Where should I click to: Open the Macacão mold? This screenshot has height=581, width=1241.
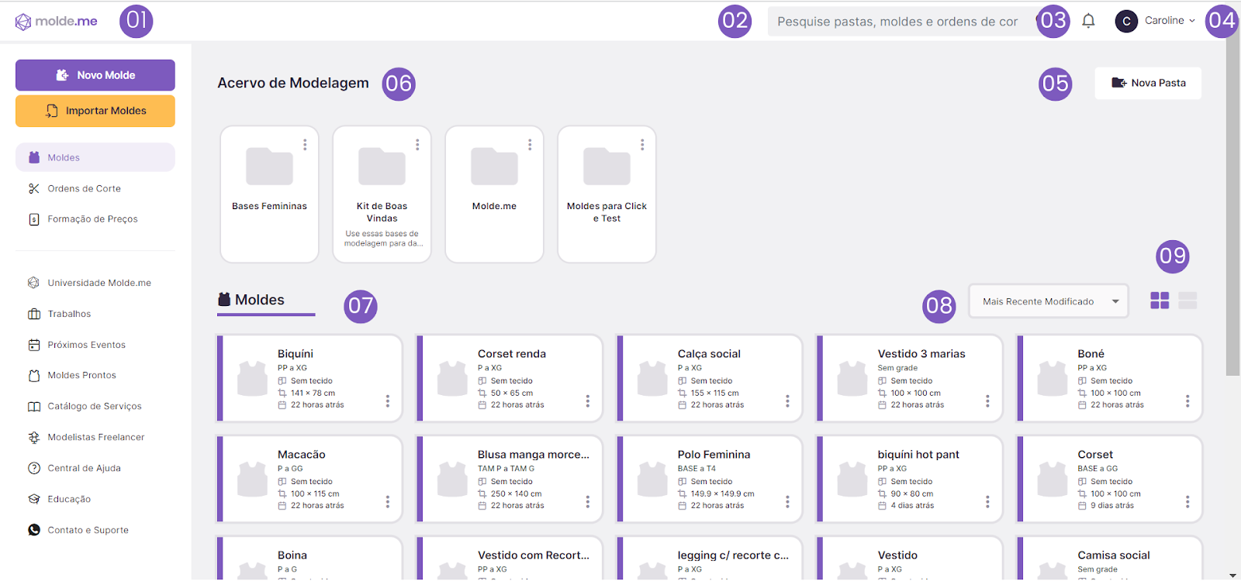309,479
